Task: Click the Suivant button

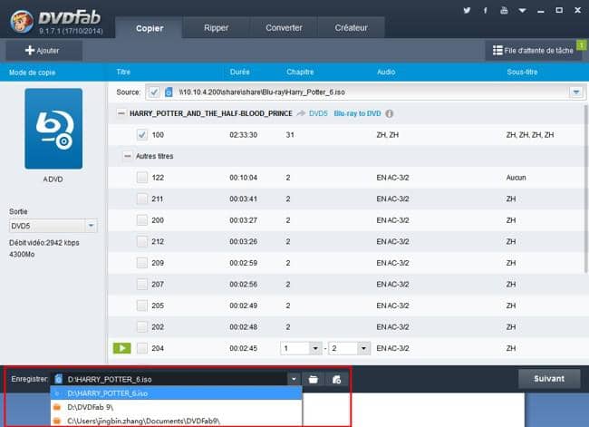Action: point(549,379)
